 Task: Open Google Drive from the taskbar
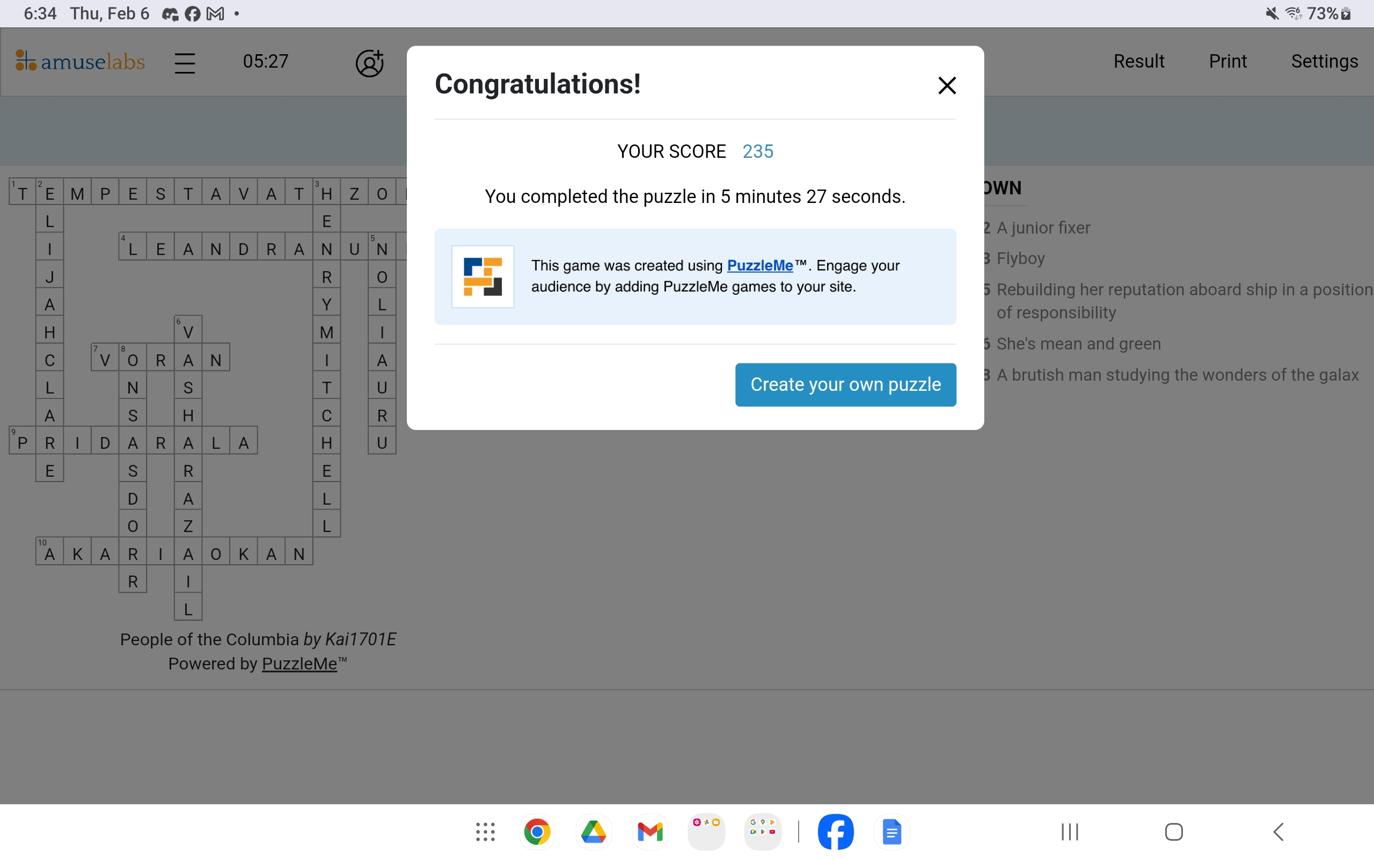tap(593, 832)
